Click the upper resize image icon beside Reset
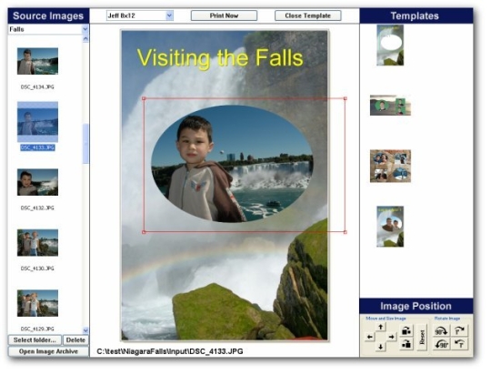Image resolution: width=491 pixels, height=375 pixels. (406, 330)
